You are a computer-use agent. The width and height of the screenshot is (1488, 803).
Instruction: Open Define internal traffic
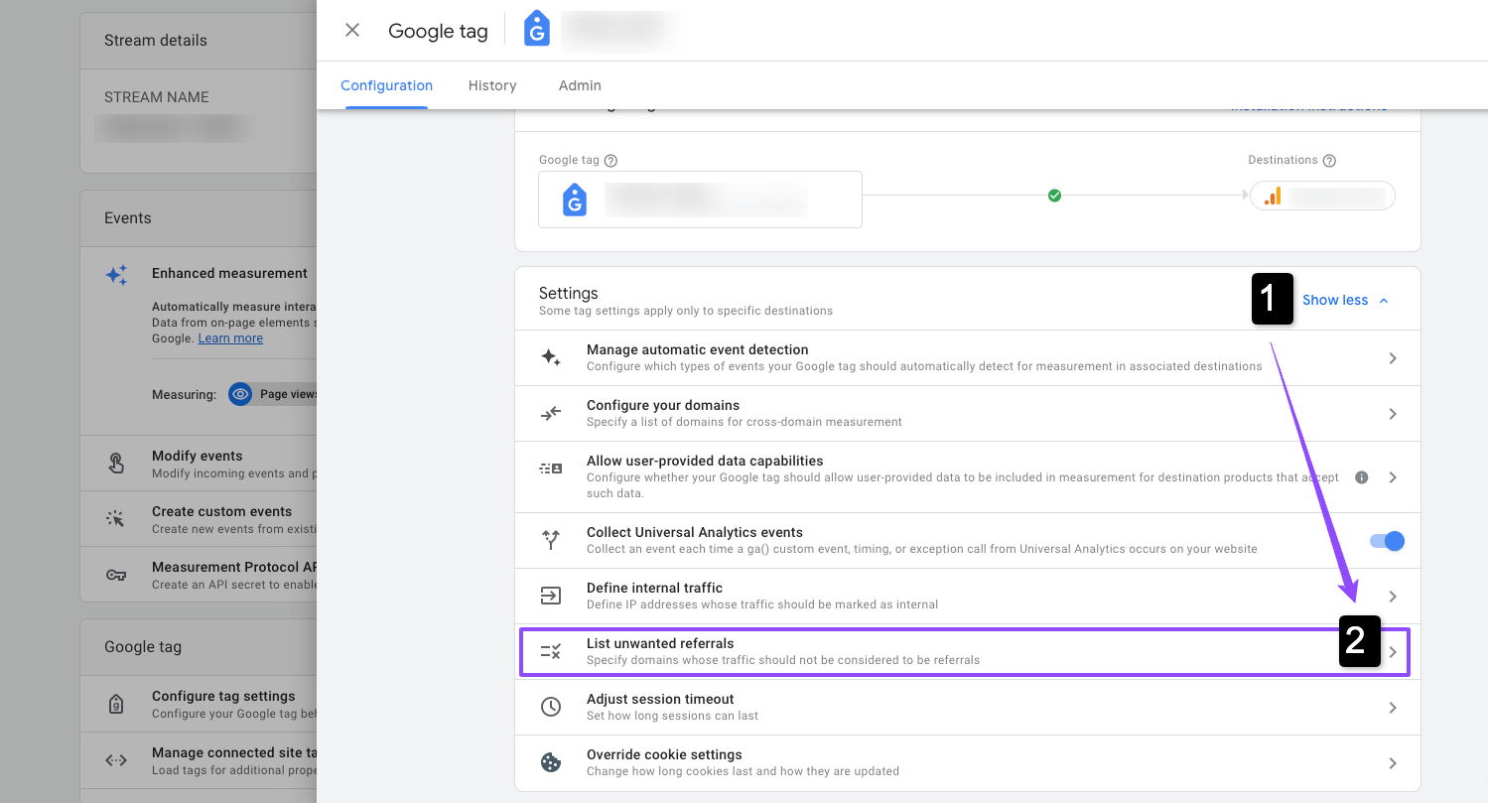968,596
